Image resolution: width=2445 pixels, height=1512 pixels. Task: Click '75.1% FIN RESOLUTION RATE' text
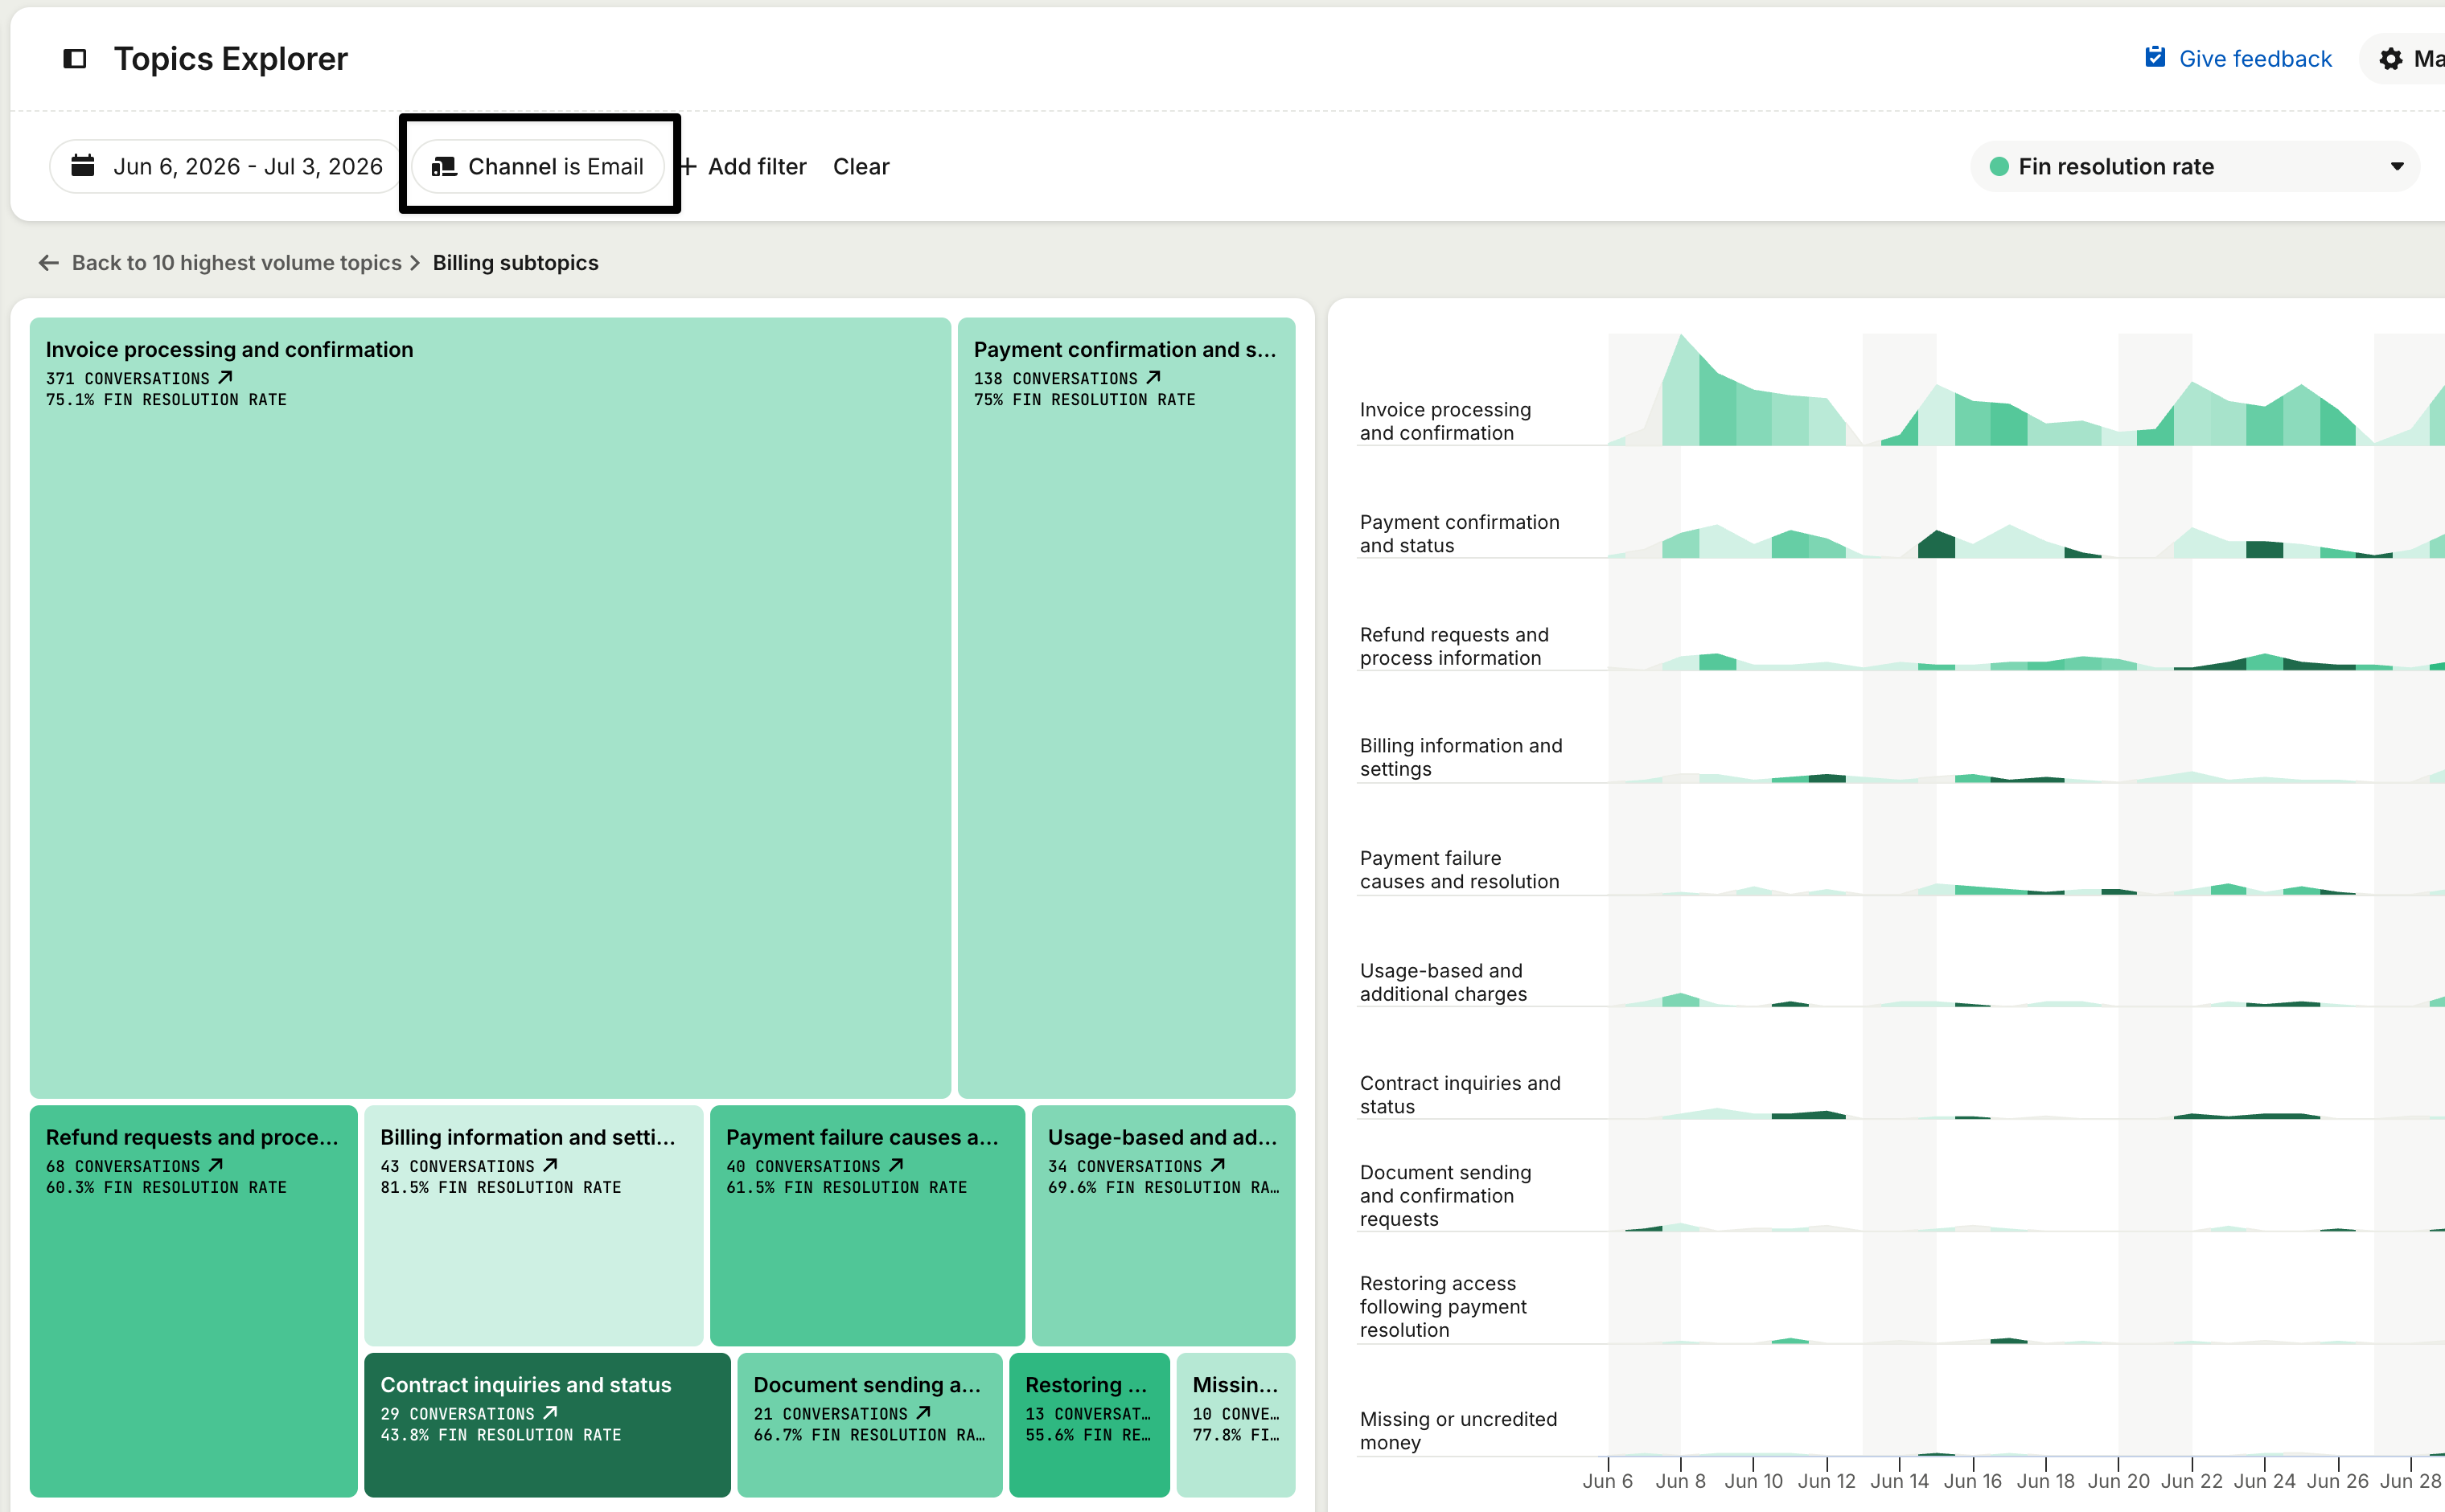[166, 400]
